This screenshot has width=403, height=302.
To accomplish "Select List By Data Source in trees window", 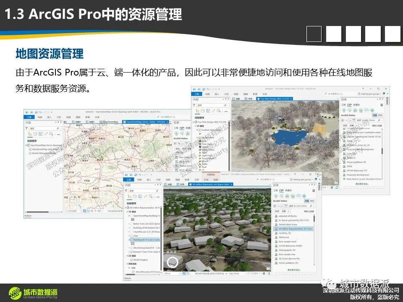I will tap(135, 196).
